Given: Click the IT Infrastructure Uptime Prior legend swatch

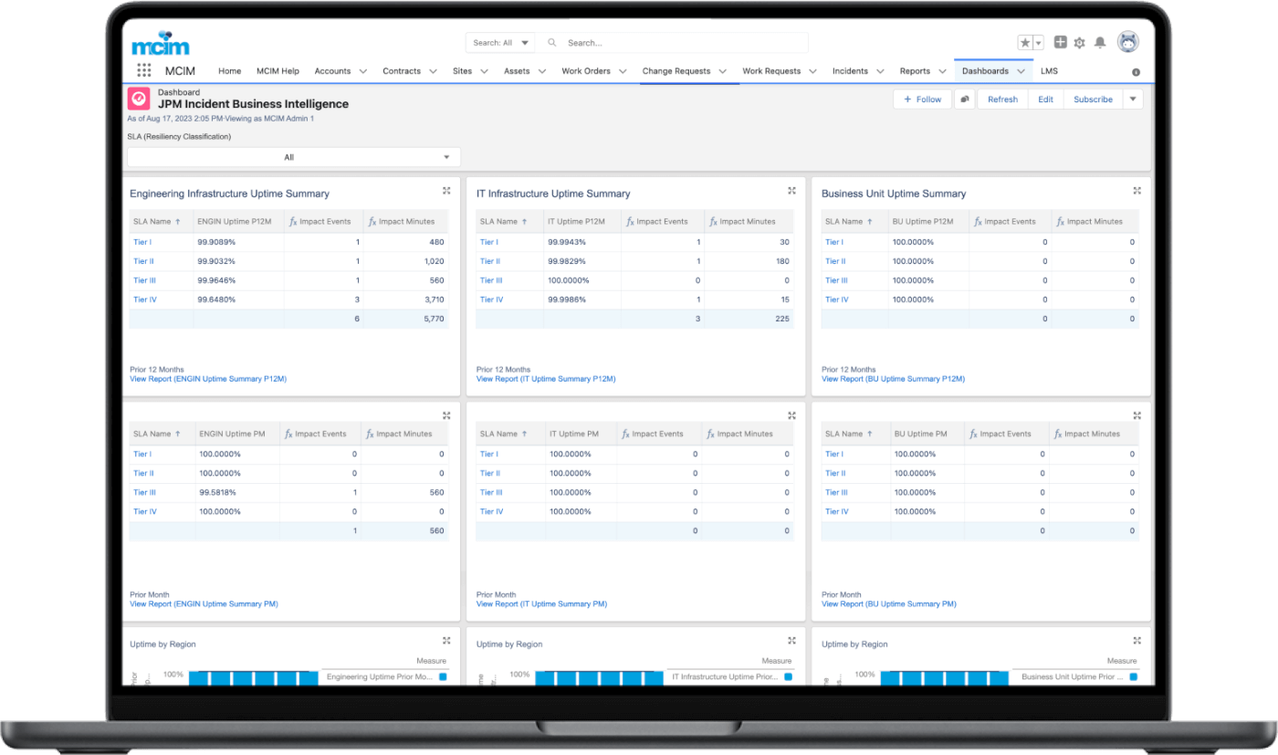Looking at the screenshot, I should (788, 677).
